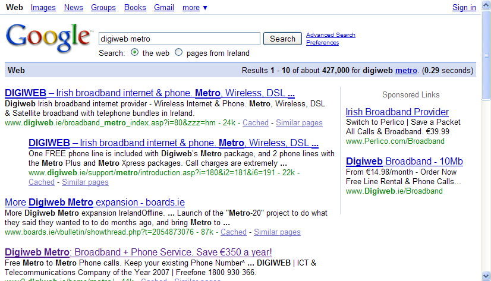Open Cached link for broadband_metro_index result

[x=256, y=122]
